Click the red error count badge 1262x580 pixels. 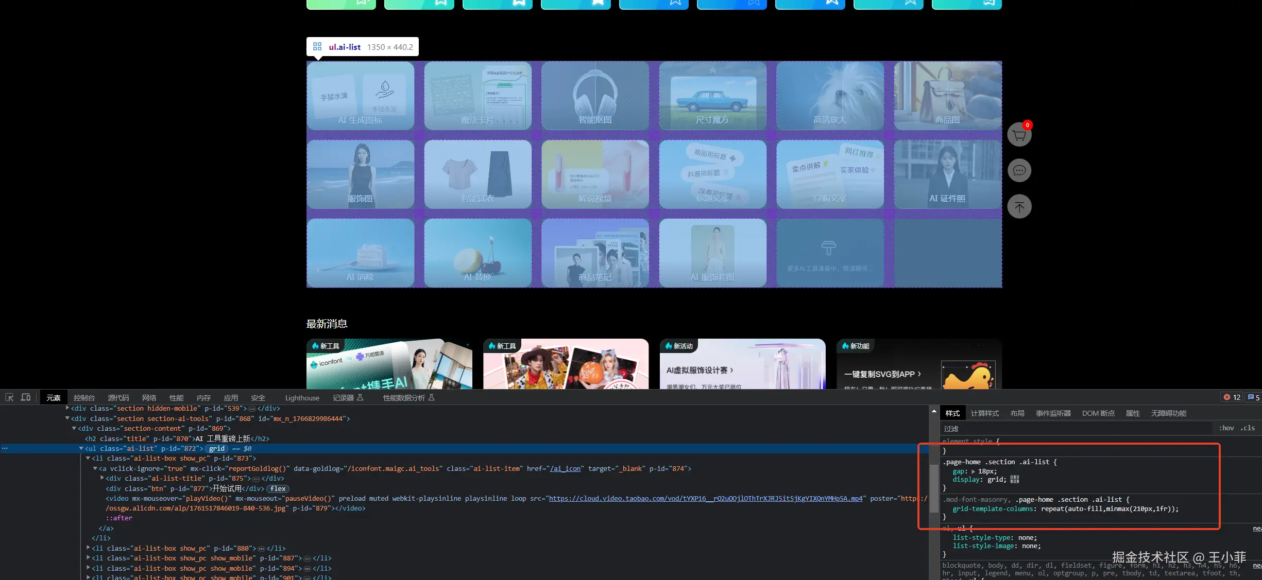[1232, 397]
